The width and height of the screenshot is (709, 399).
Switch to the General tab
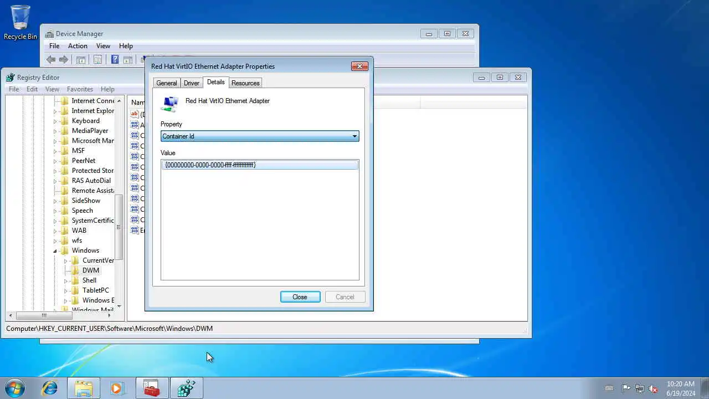pos(166,83)
